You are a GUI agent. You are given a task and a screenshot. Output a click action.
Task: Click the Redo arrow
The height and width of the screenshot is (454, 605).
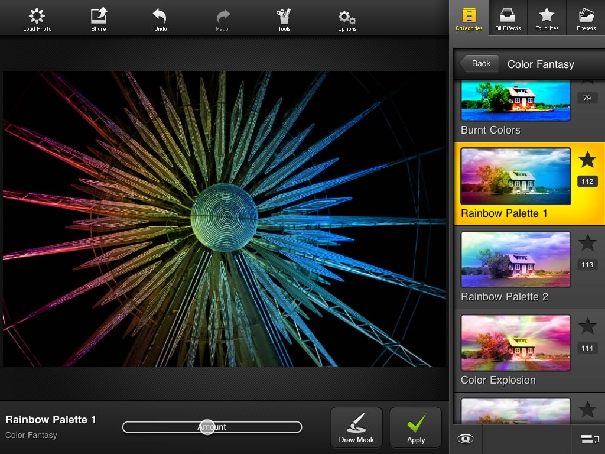tap(223, 17)
